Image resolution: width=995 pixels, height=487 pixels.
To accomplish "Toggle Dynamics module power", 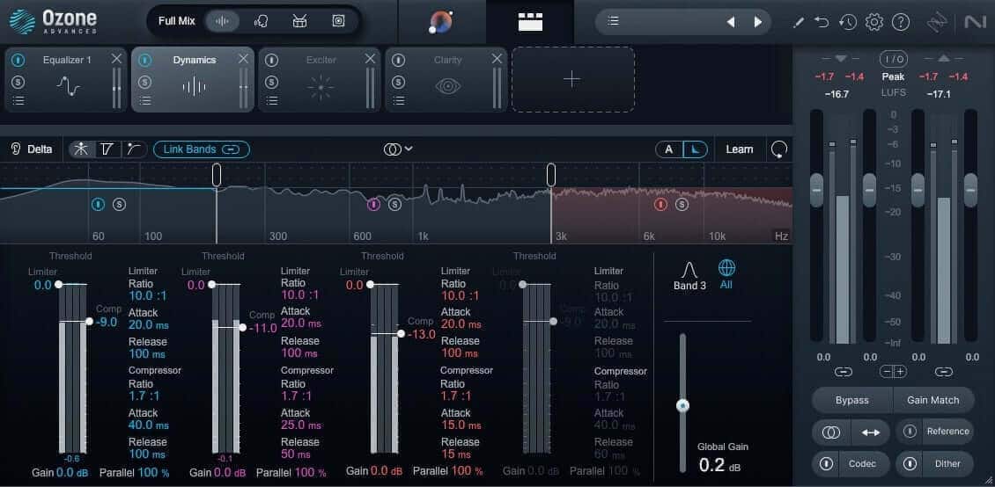I will pyautogui.click(x=145, y=60).
